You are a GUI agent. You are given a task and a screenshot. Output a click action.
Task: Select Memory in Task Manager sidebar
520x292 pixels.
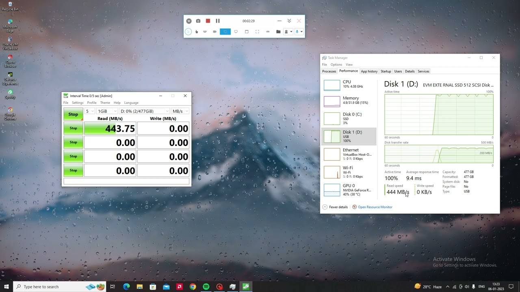click(x=349, y=101)
